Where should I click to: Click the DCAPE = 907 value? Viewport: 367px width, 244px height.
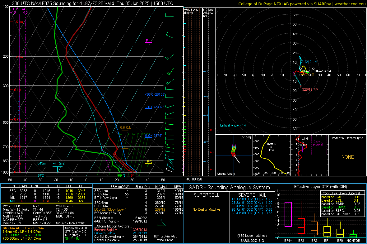click(13, 220)
